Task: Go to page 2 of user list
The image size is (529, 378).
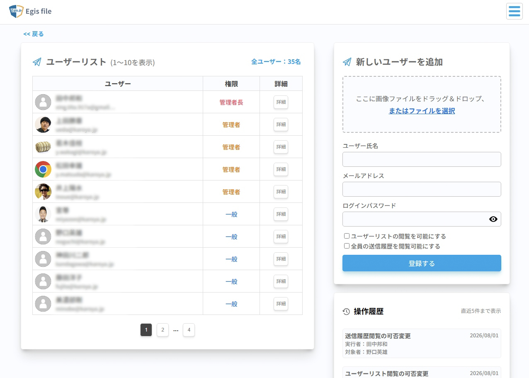Action: click(163, 330)
